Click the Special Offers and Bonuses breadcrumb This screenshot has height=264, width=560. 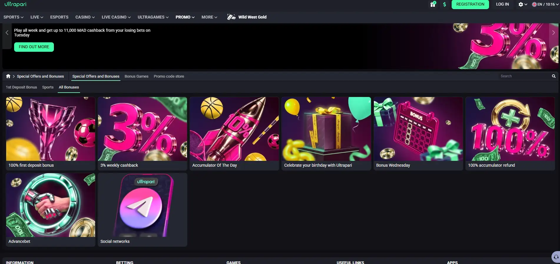[40, 76]
